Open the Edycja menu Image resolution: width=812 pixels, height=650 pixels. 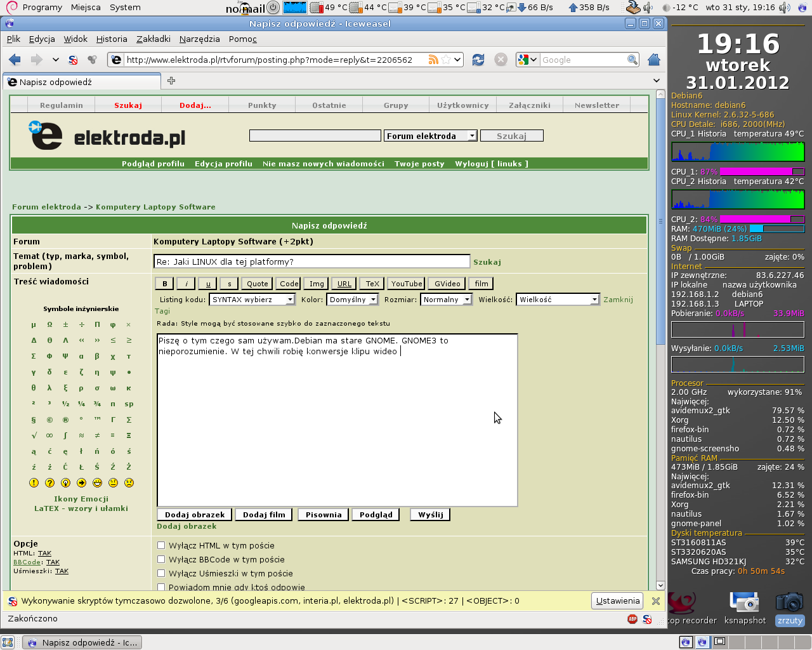coord(42,39)
